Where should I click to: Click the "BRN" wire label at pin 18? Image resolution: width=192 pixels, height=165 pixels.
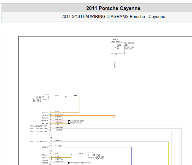(57, 156)
